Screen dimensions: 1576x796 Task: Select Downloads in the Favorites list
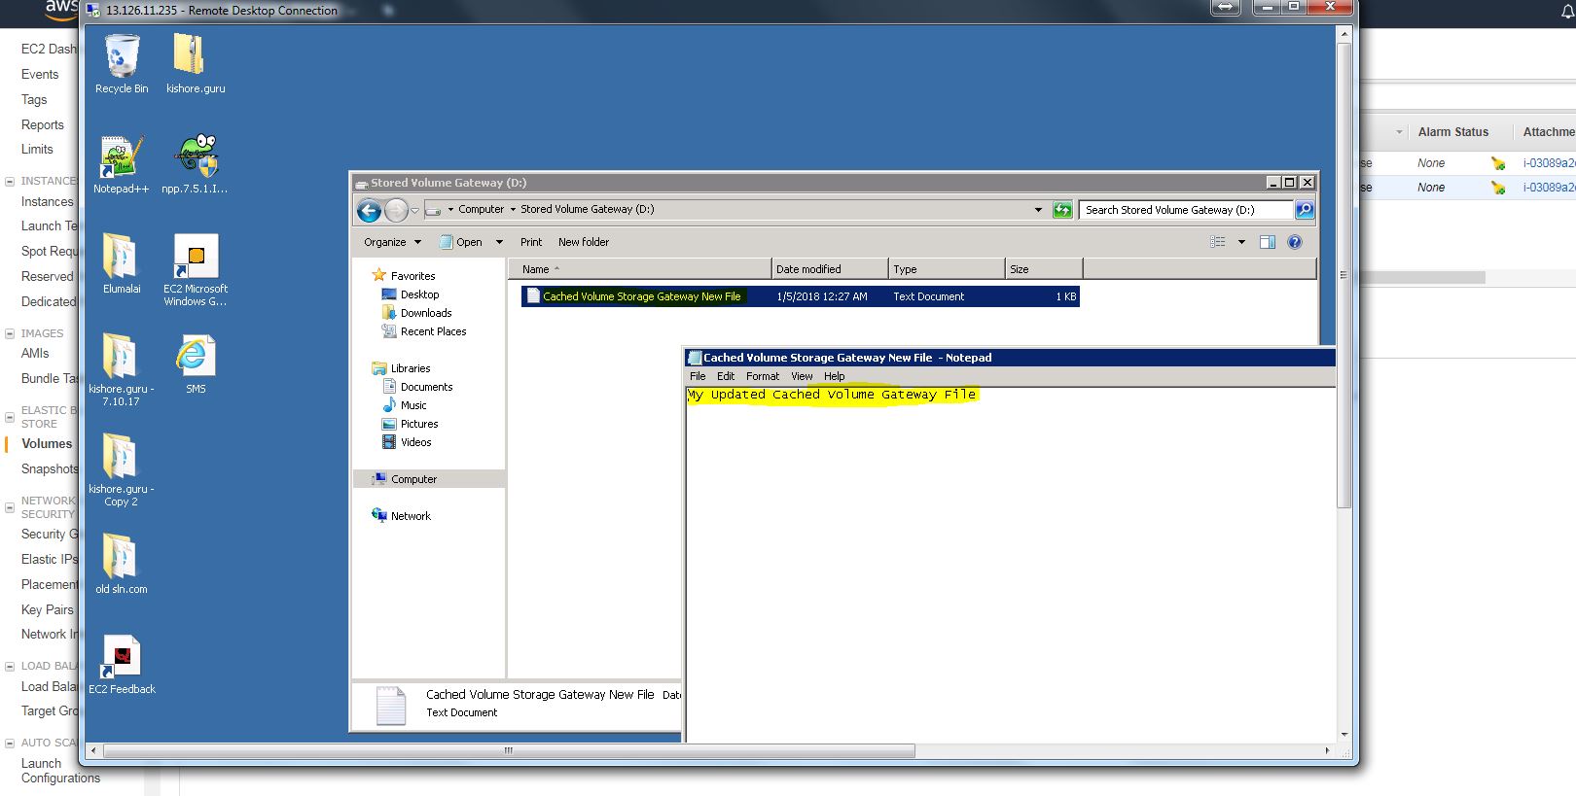(426, 313)
